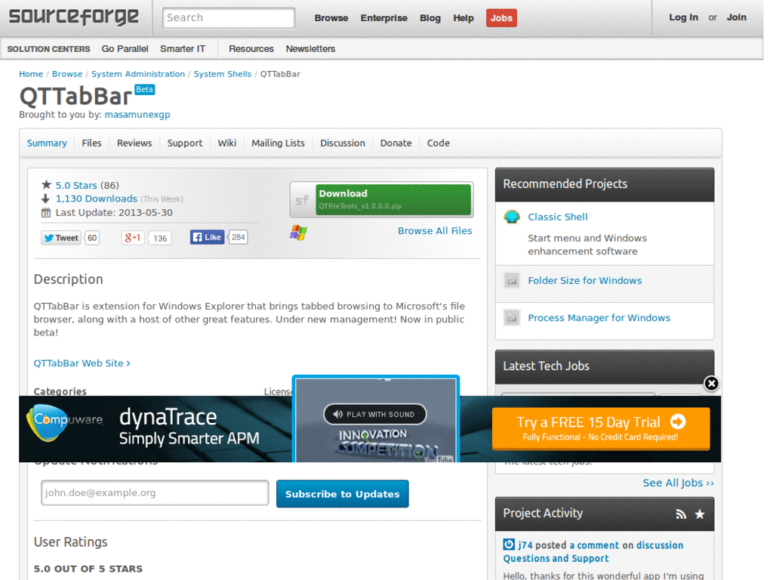Click the Join link
This screenshot has height=580, width=773.
pyautogui.click(x=737, y=17)
